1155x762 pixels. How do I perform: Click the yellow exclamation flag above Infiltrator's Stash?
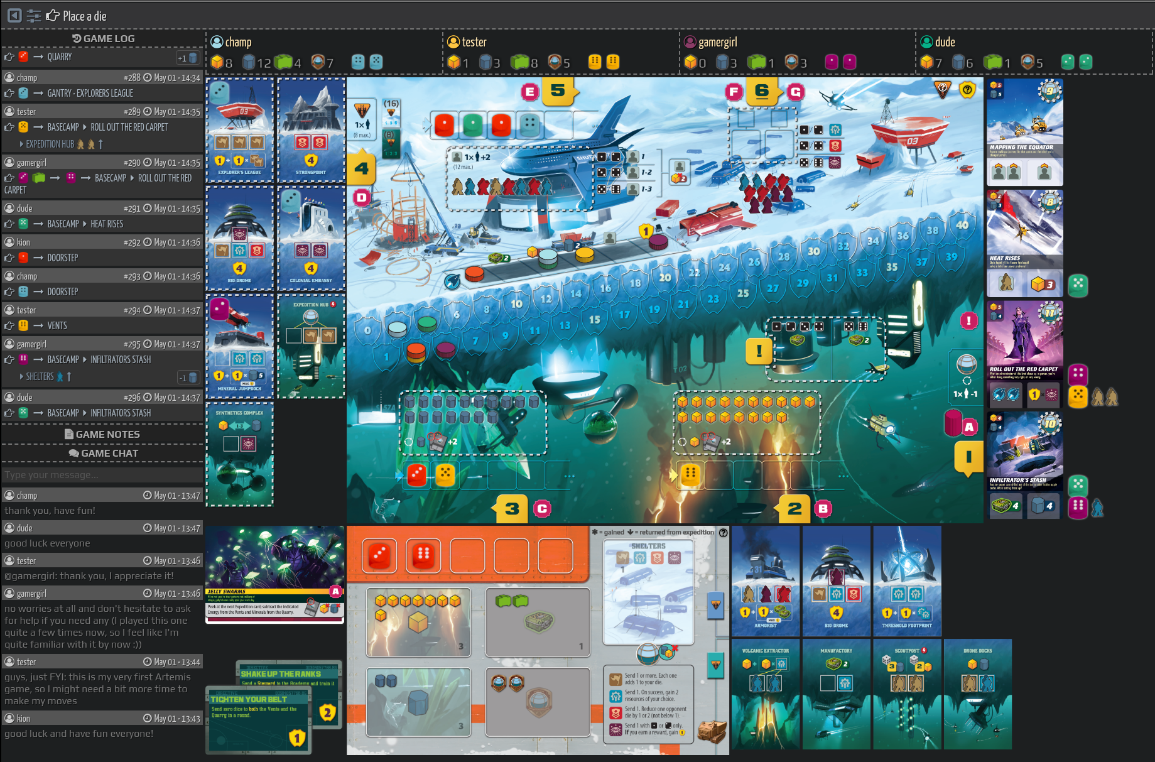coord(968,457)
